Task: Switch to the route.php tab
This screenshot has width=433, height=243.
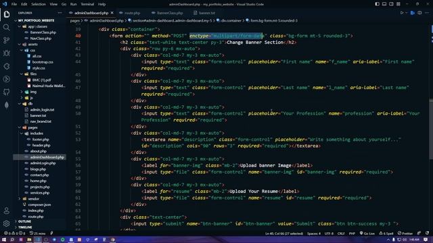Action: pyautogui.click(x=132, y=13)
